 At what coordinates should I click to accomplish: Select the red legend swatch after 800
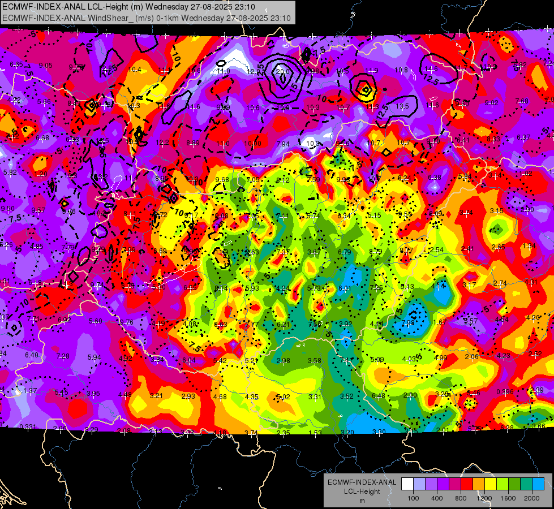467,484
